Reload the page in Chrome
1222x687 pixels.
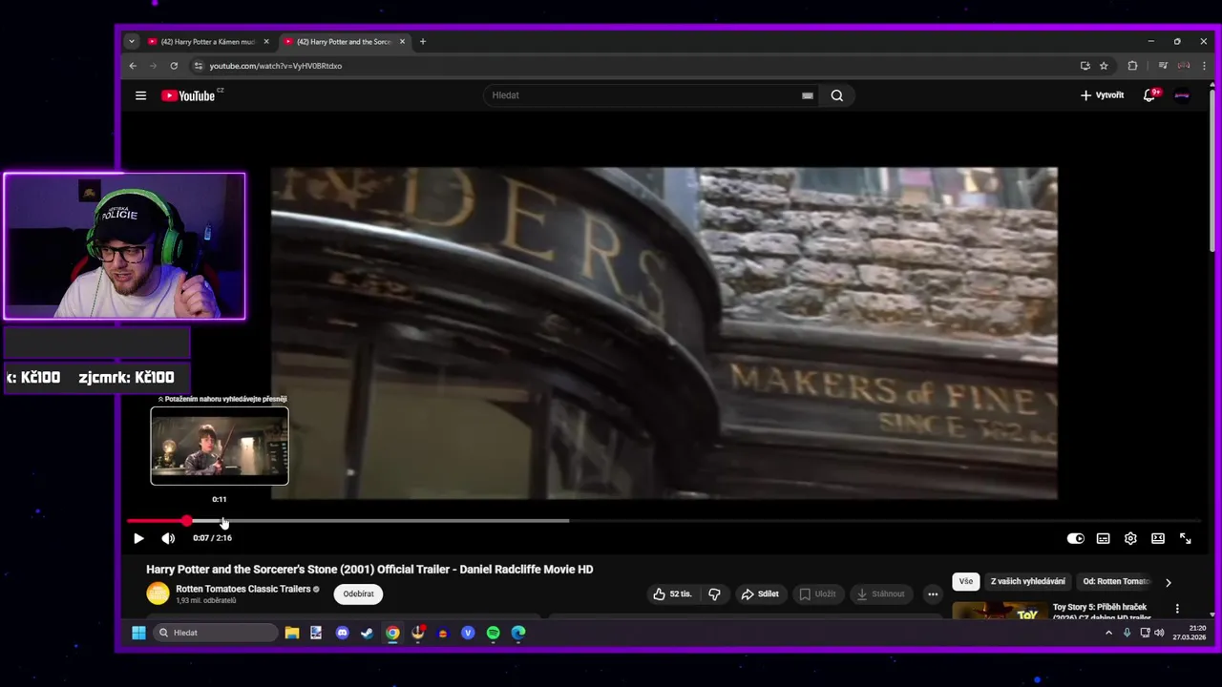click(174, 66)
